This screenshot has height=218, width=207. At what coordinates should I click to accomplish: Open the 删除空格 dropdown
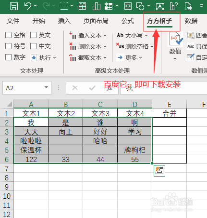pos(135,46)
